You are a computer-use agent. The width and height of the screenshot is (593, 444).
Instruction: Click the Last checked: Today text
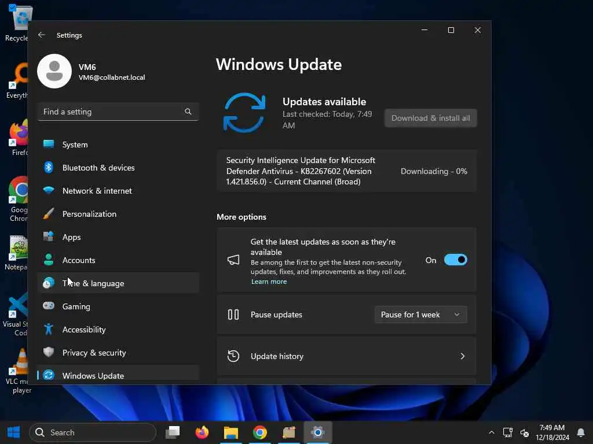327,119
